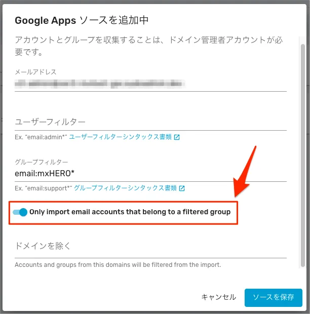
Task: Click the dialog's vertical scrollbar thumb
Action: (303, 155)
